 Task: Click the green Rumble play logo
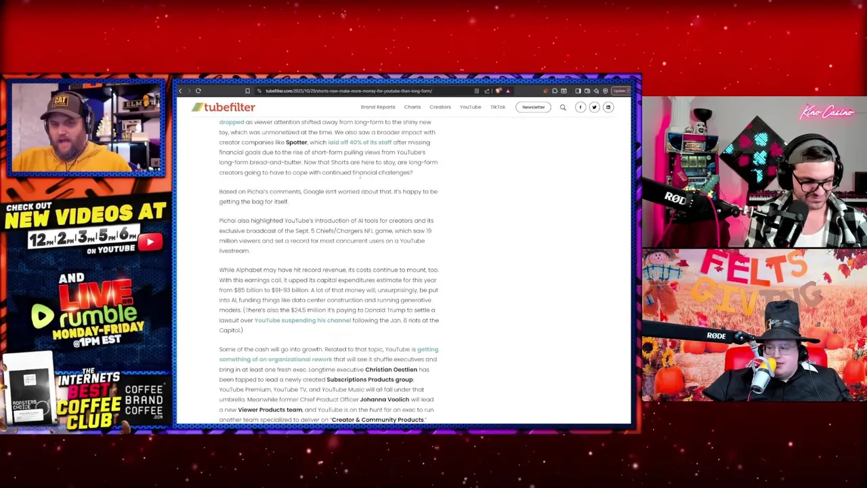click(42, 316)
